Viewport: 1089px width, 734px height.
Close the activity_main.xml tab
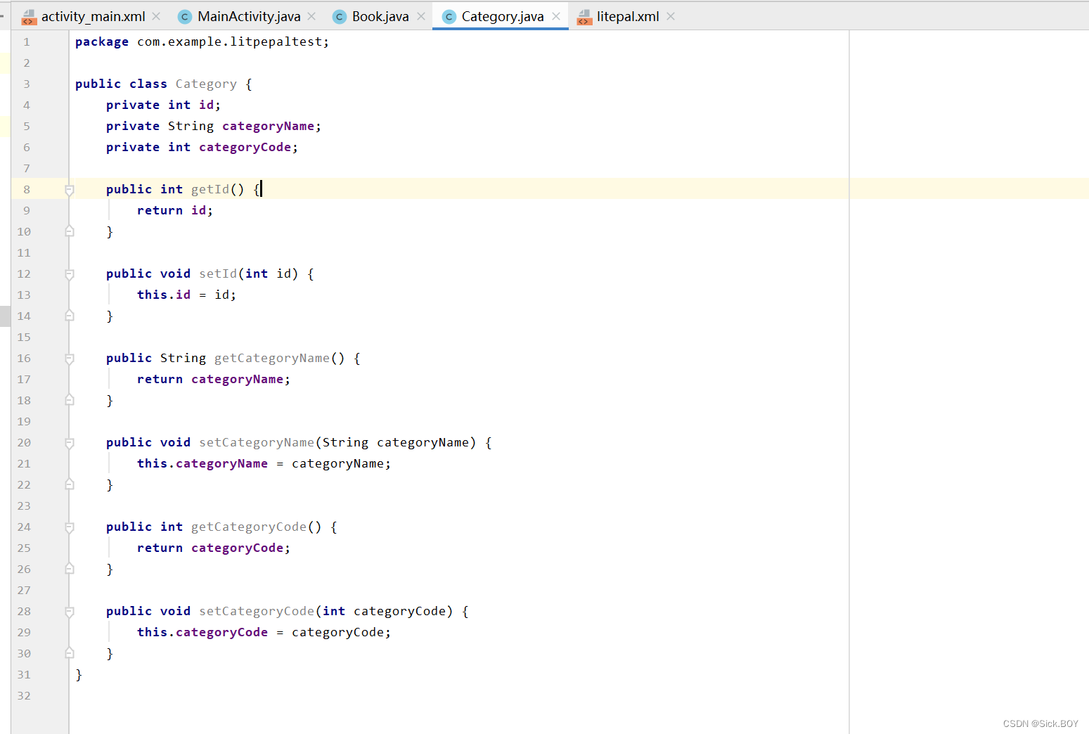tap(156, 16)
